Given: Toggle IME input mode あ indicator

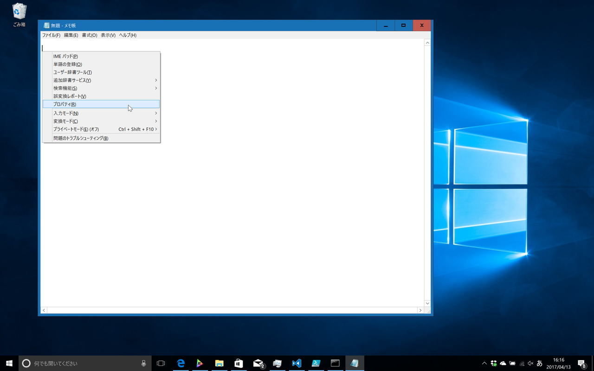Looking at the screenshot, I should point(539,363).
